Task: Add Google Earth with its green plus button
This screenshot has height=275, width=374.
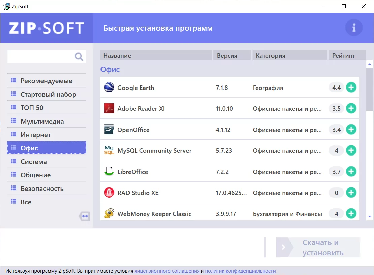Action: pos(351,88)
